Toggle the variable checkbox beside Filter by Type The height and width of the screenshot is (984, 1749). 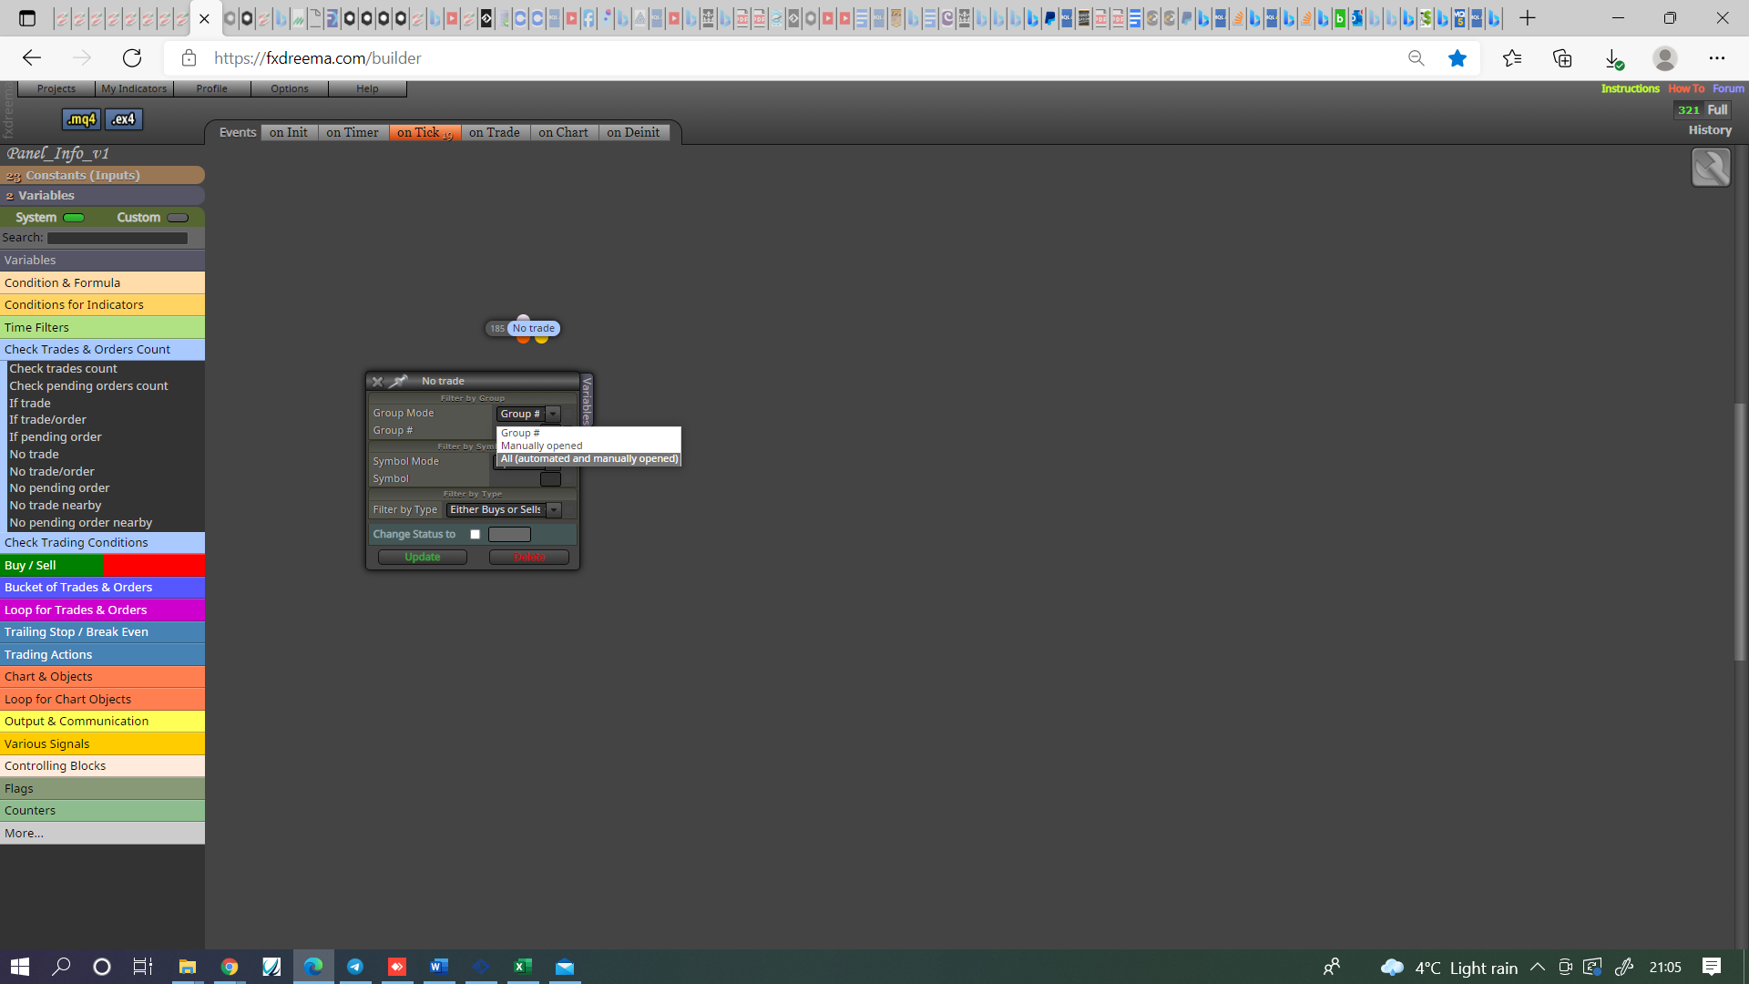coord(570,510)
